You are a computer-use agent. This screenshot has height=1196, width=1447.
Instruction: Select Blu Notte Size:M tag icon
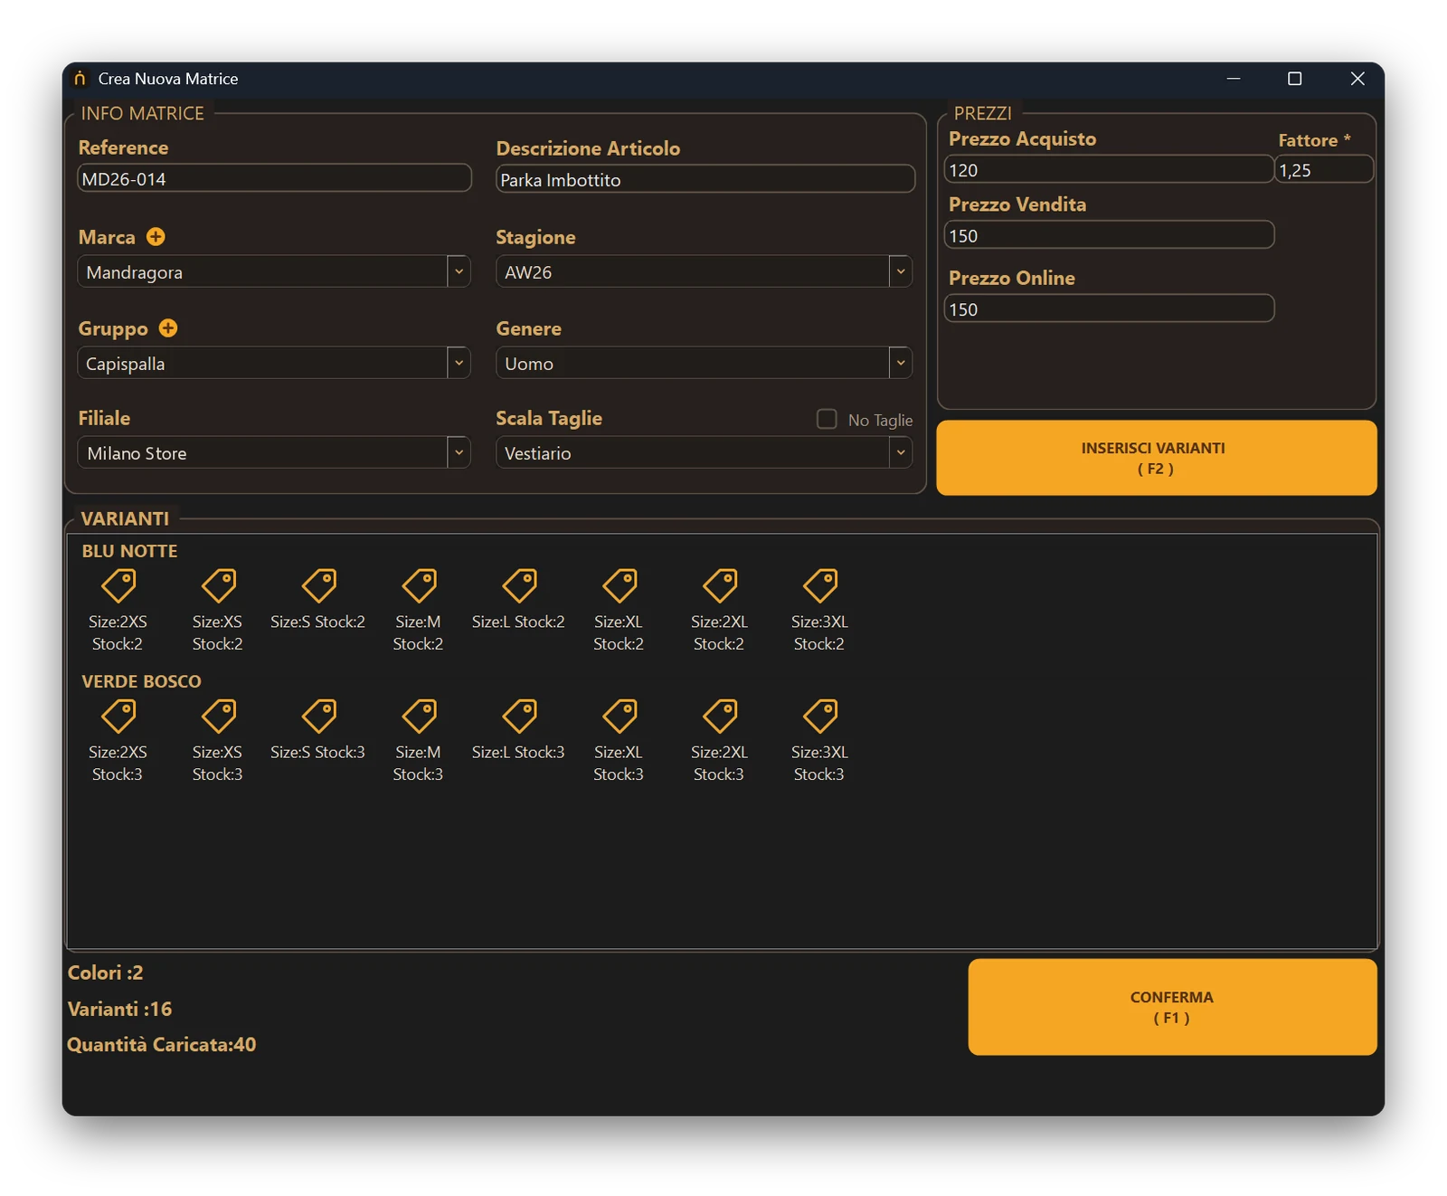[x=420, y=585]
